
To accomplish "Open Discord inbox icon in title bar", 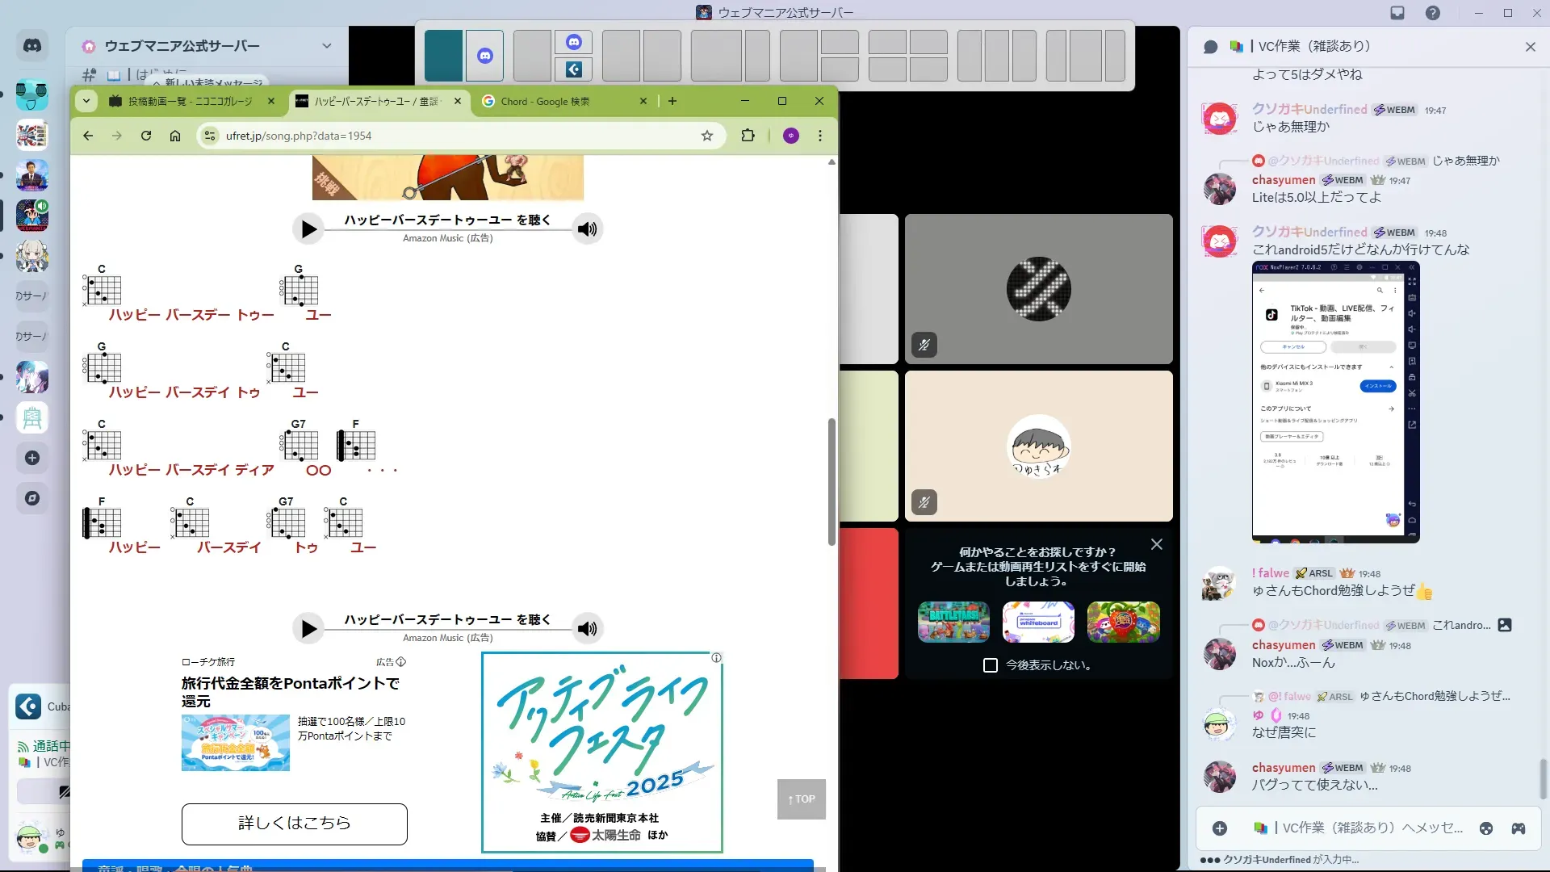I will 1397,13.
